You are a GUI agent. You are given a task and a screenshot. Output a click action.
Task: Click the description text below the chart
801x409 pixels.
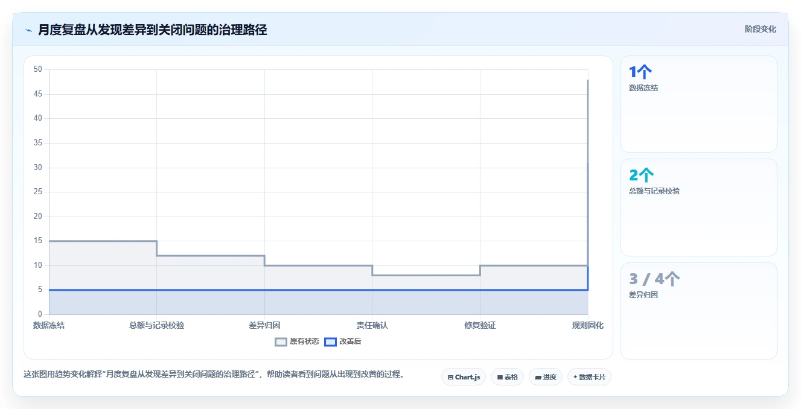(x=213, y=374)
